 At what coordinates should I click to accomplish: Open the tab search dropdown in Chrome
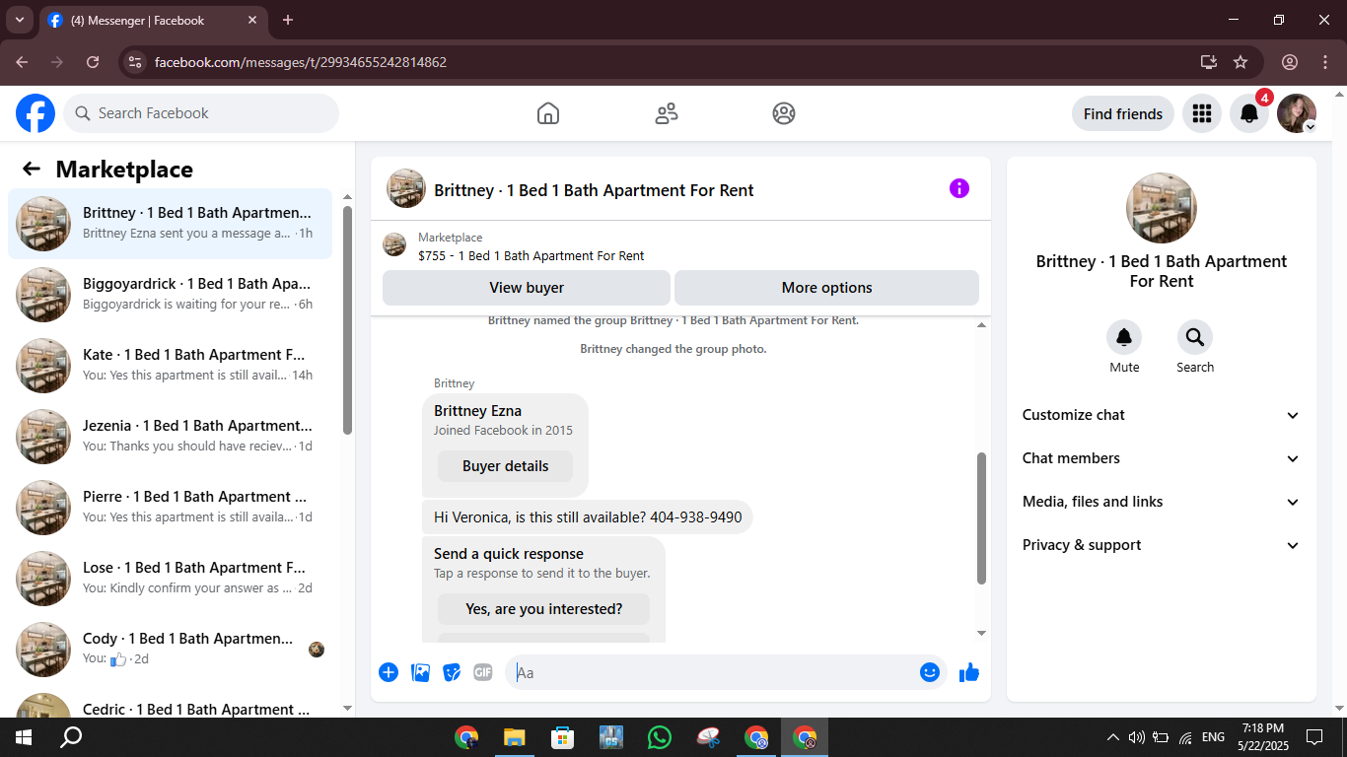pos(19,20)
